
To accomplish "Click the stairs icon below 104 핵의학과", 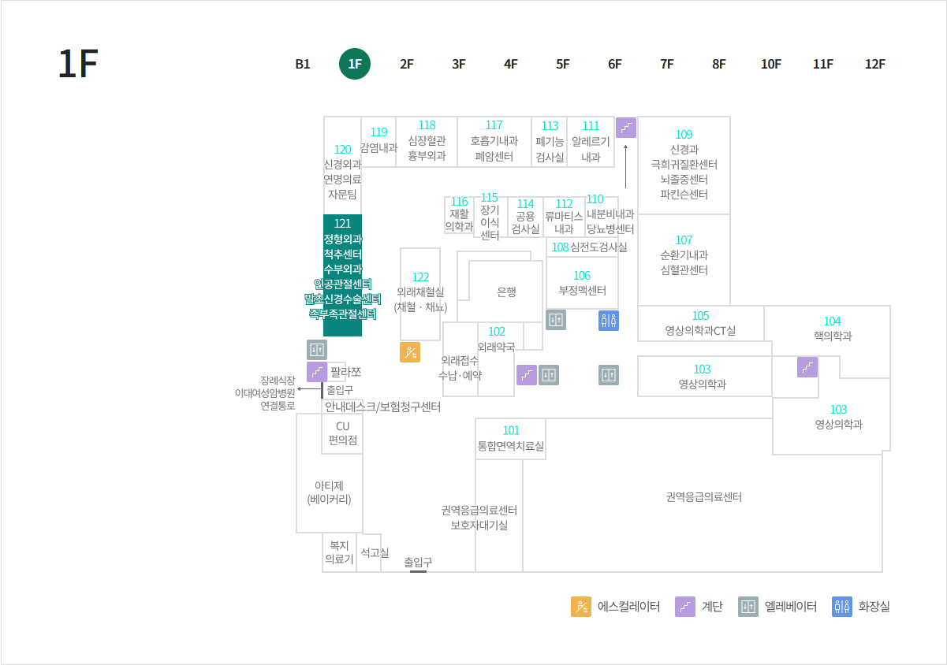I will coord(807,367).
